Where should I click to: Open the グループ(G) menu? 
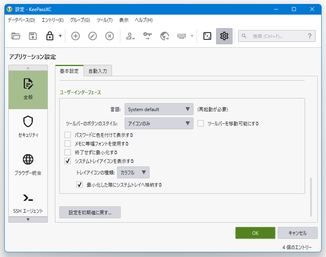pyautogui.click(x=80, y=20)
